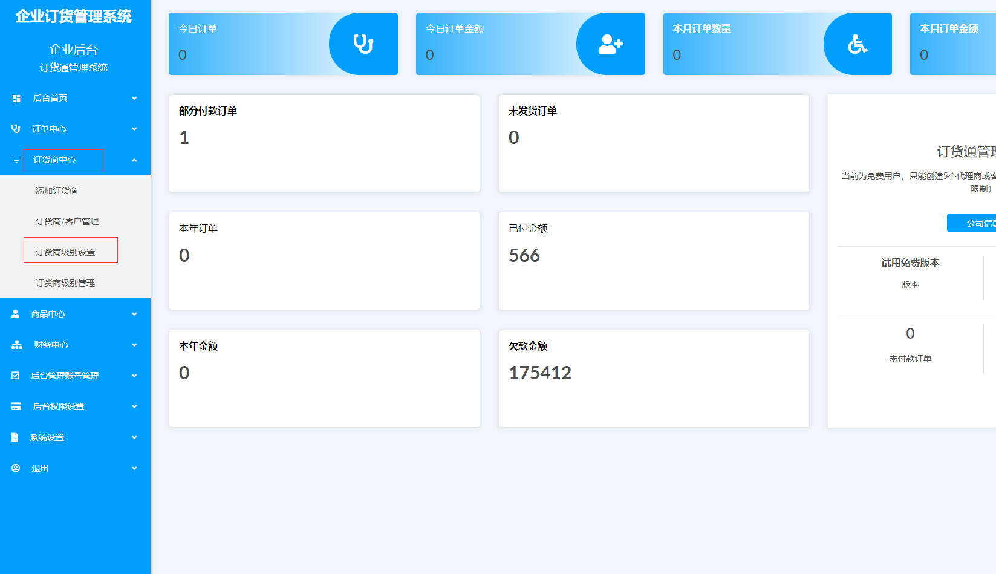996x574 pixels.
Task: Click the checkbox icon beside 后台管理账号管理
Action: [x=16, y=376]
